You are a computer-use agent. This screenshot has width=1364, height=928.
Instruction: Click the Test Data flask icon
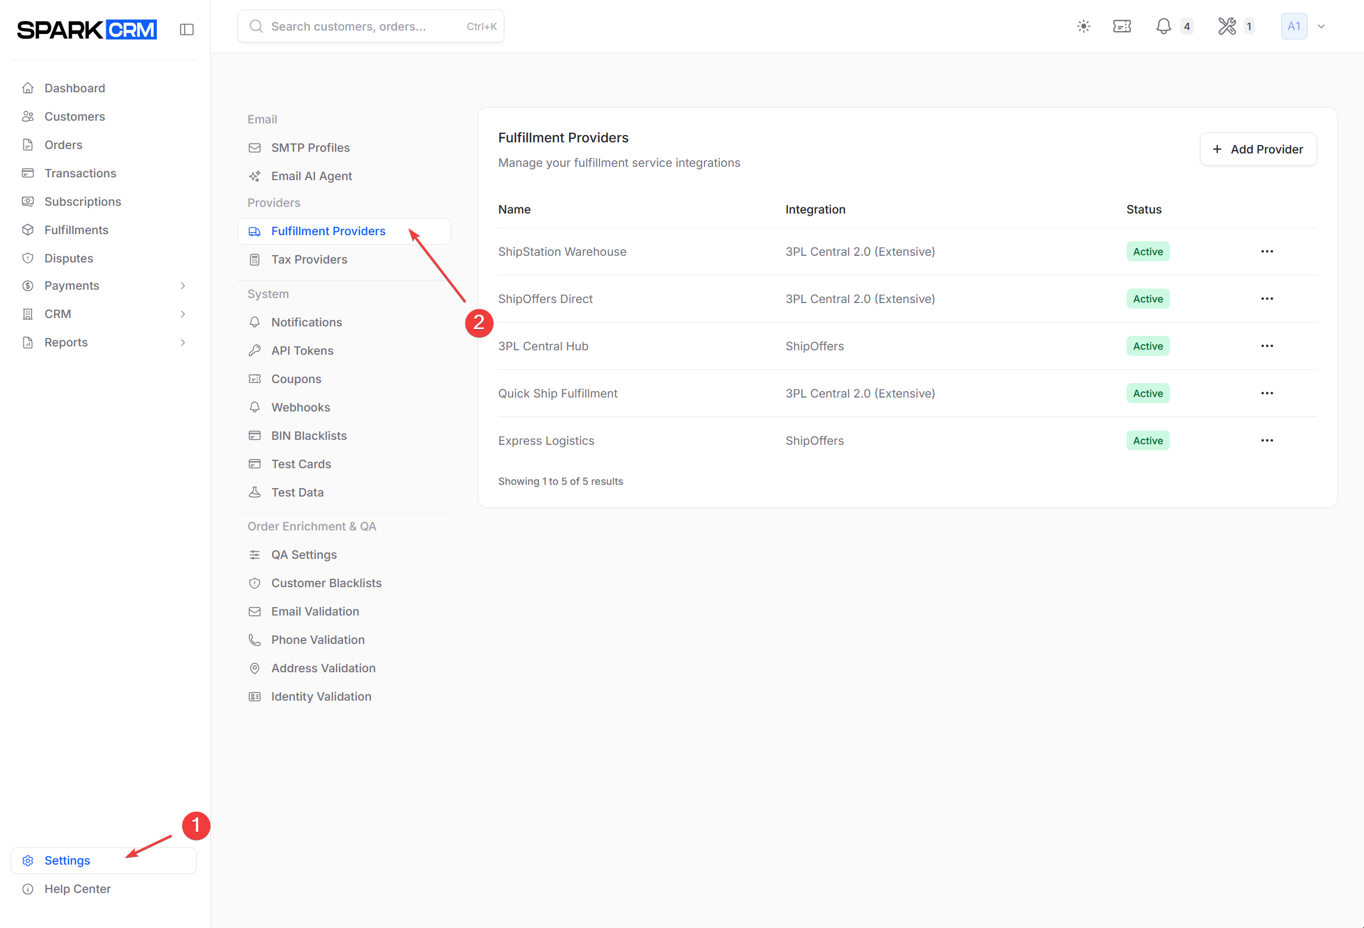[255, 493]
